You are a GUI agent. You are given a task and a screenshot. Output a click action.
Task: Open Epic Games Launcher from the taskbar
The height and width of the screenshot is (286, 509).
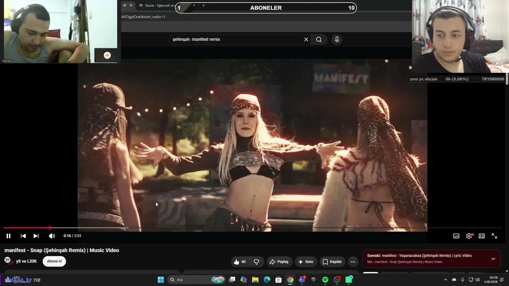313,280
